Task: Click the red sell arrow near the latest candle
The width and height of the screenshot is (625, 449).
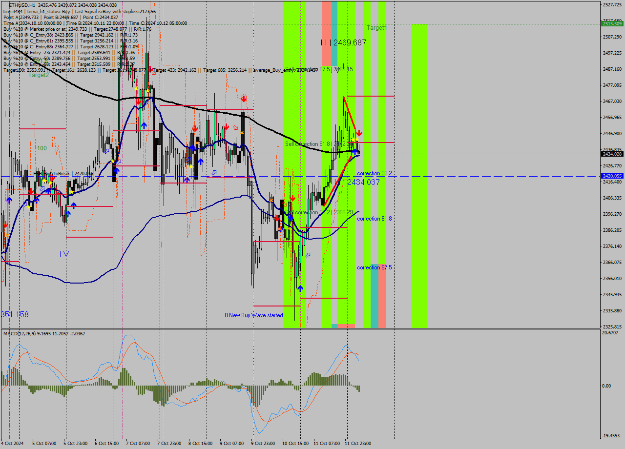Action: pyautogui.click(x=359, y=133)
